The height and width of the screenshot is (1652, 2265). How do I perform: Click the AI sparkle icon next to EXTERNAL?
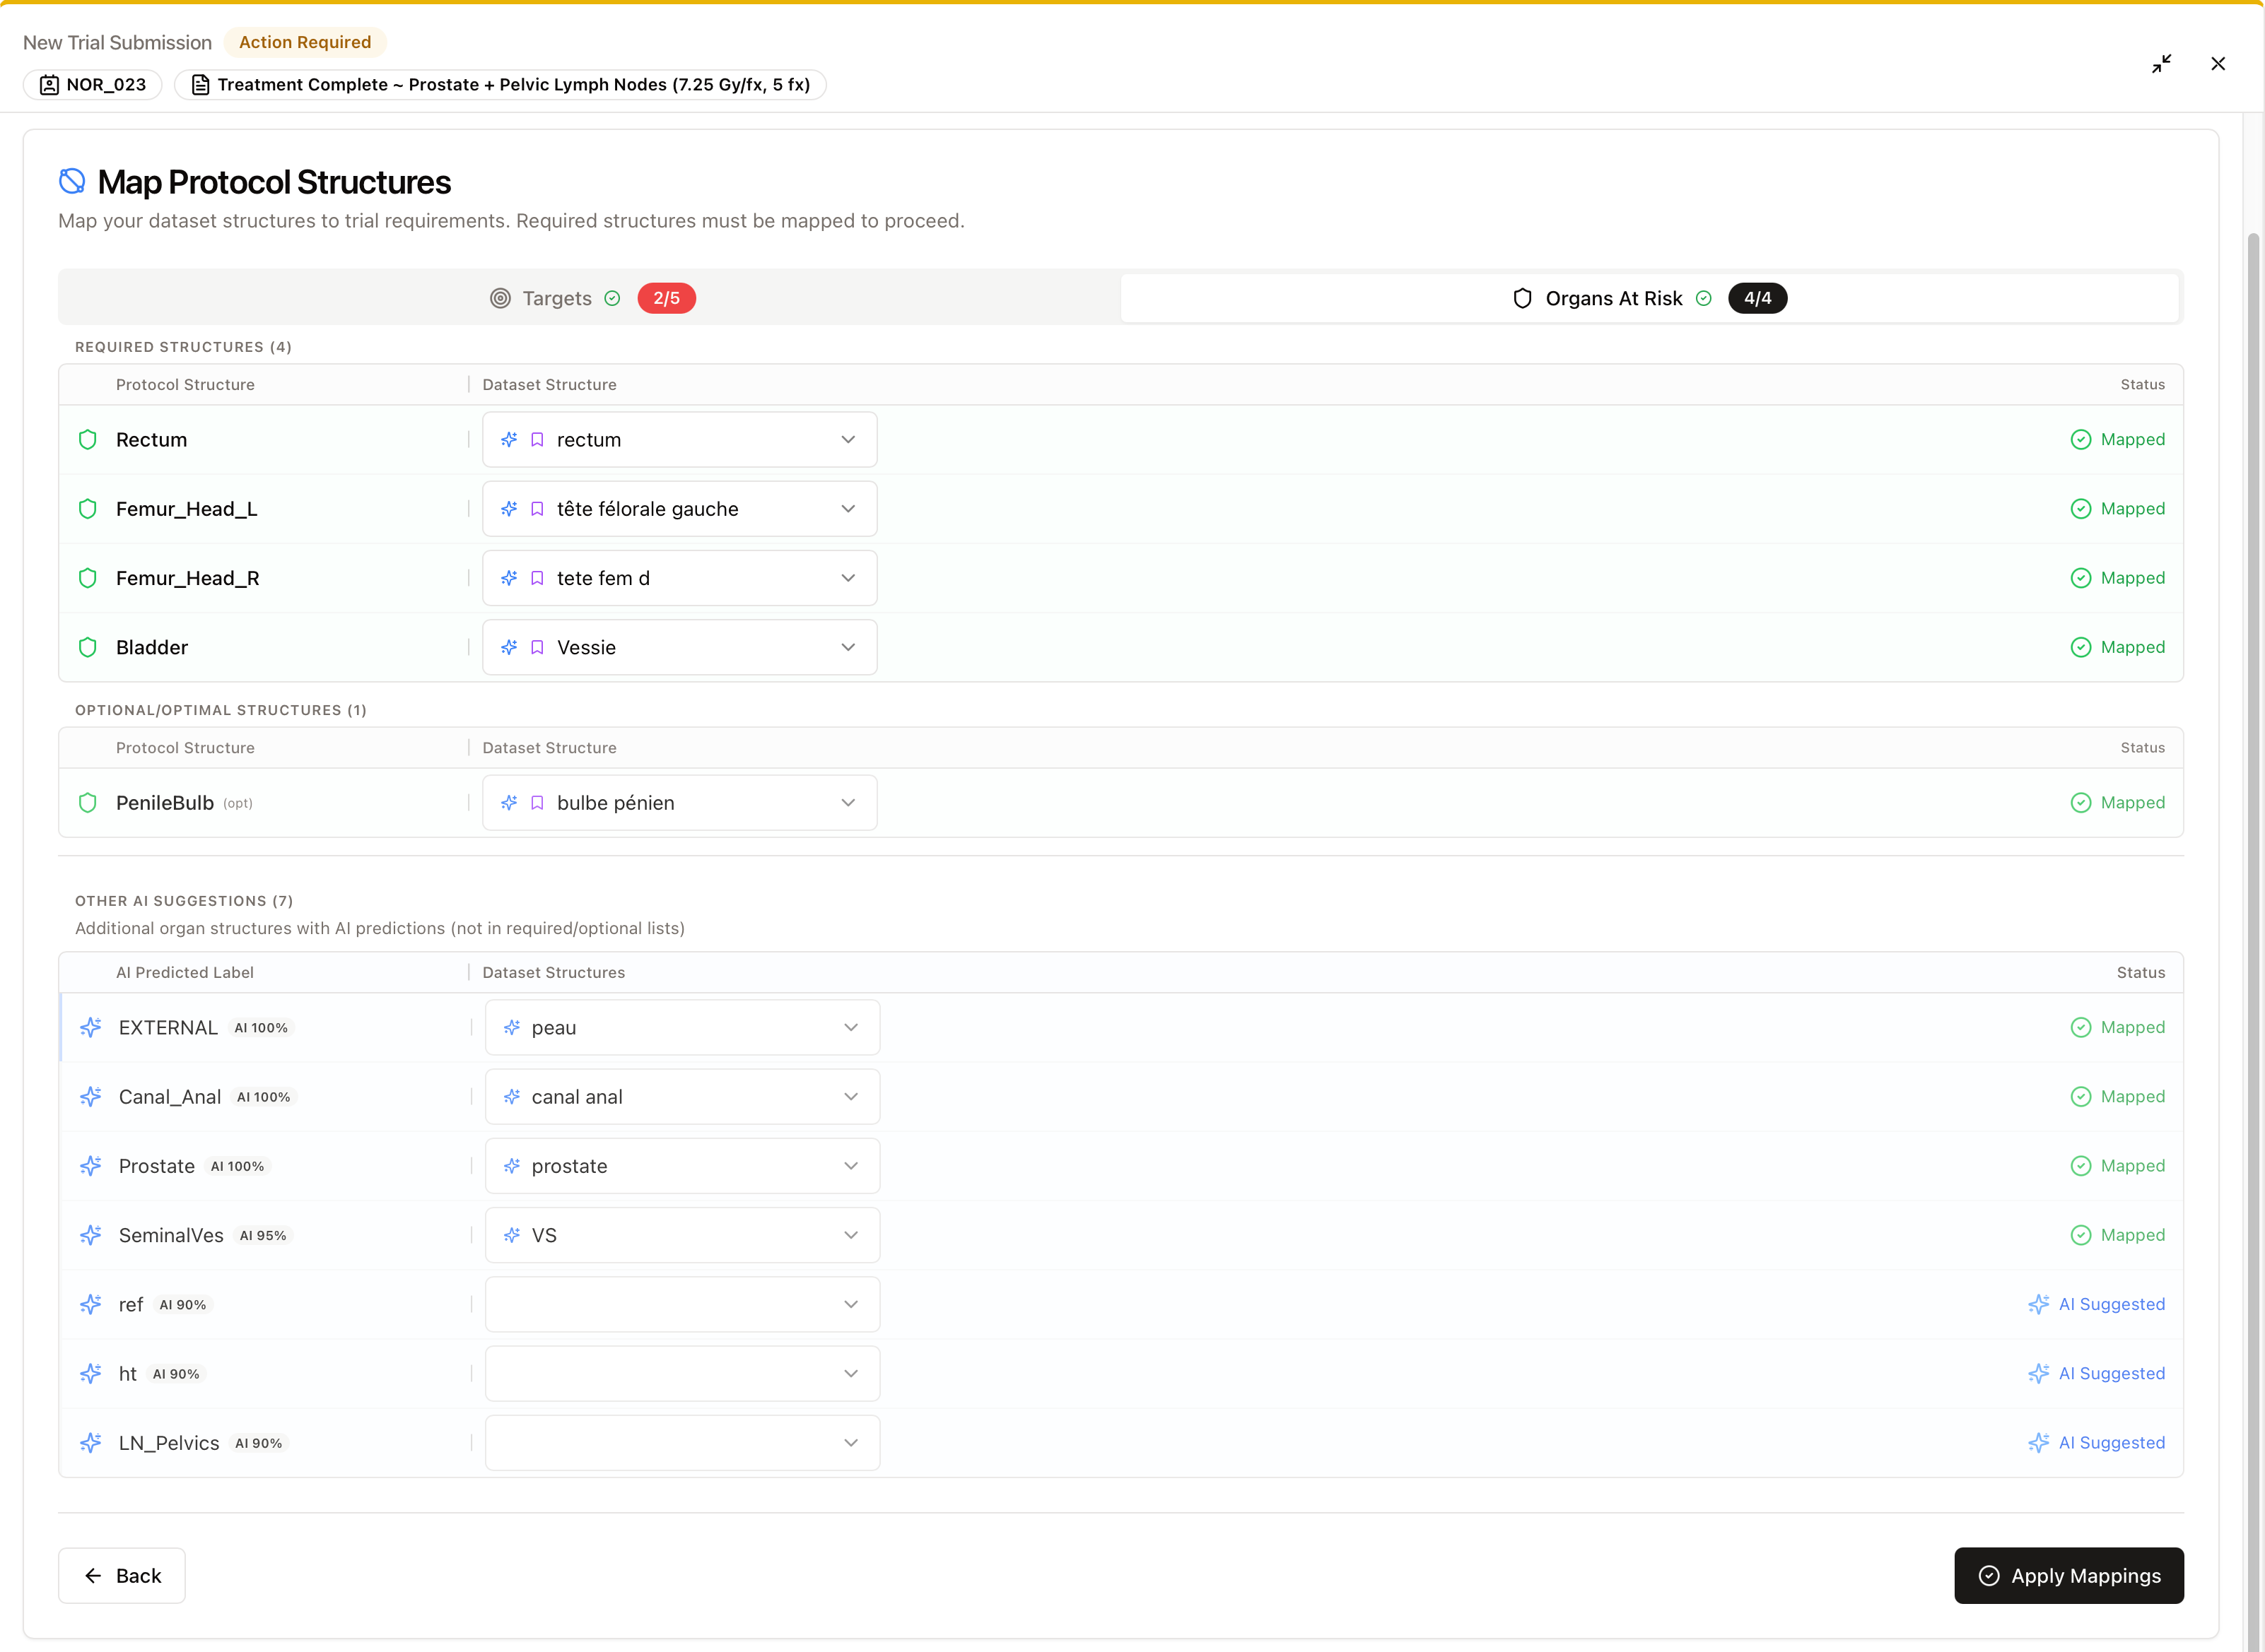point(91,1028)
